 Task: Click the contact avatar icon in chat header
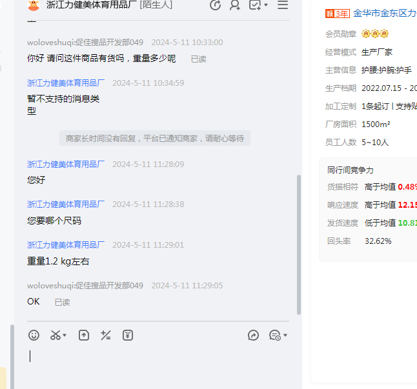tap(34, 5)
